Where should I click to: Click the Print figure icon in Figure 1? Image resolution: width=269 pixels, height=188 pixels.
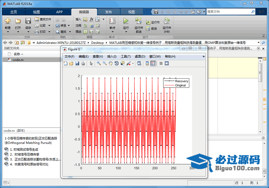[83, 64]
